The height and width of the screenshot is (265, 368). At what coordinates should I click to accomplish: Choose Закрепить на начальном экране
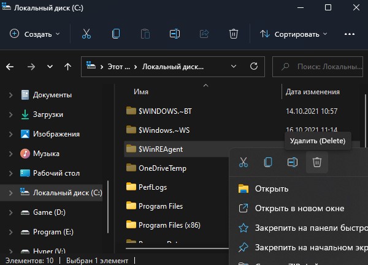(x=299, y=247)
